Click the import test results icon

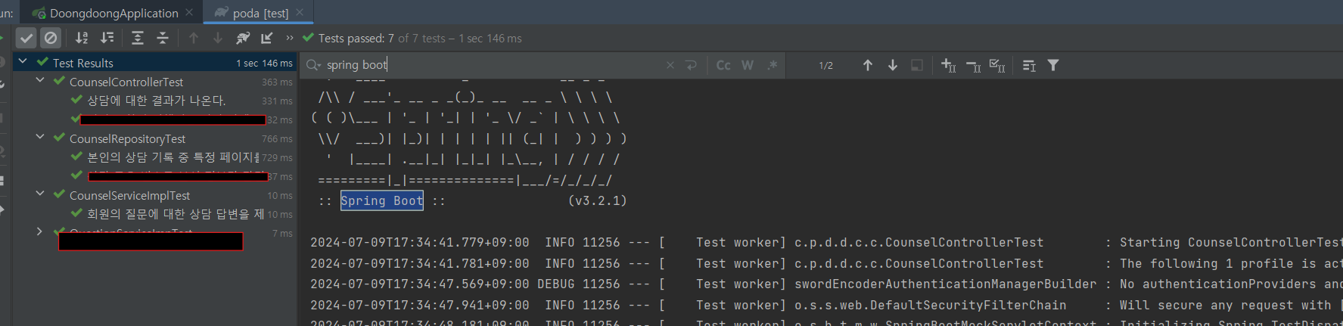pos(267,38)
